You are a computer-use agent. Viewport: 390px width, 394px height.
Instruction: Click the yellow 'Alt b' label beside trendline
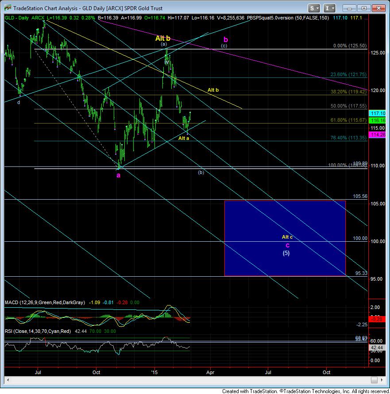point(213,90)
